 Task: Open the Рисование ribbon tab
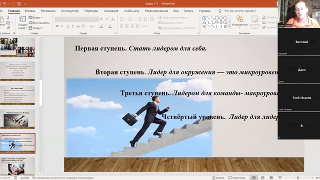click(48, 11)
